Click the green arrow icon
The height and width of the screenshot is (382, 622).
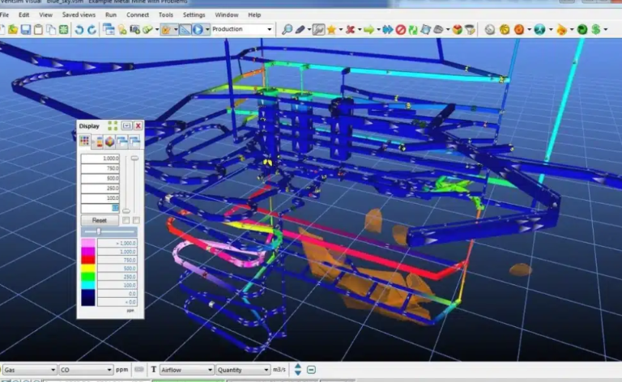(369, 30)
